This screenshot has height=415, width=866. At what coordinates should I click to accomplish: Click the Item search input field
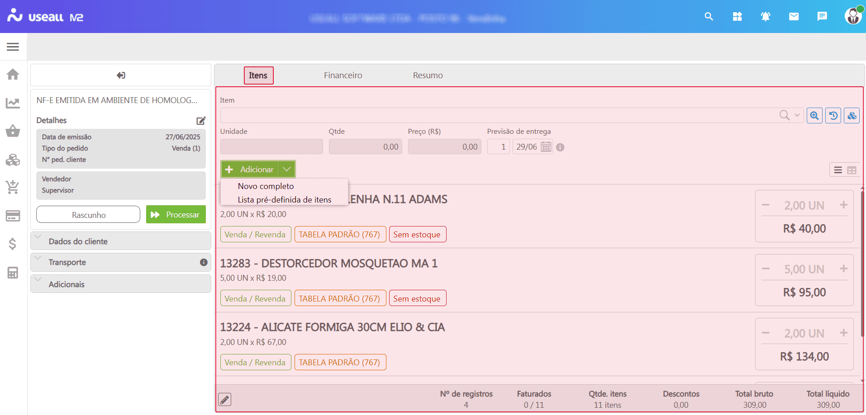[498, 116]
